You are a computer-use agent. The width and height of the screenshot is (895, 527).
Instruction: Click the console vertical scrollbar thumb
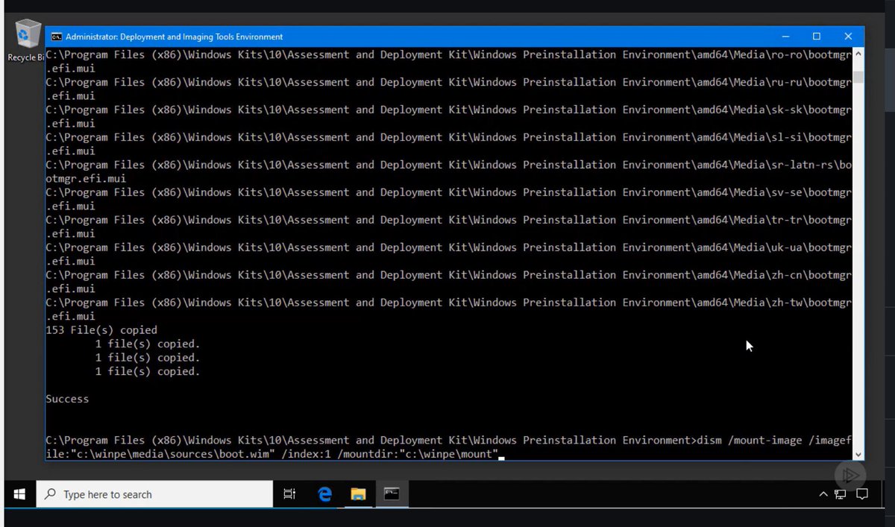(858, 75)
